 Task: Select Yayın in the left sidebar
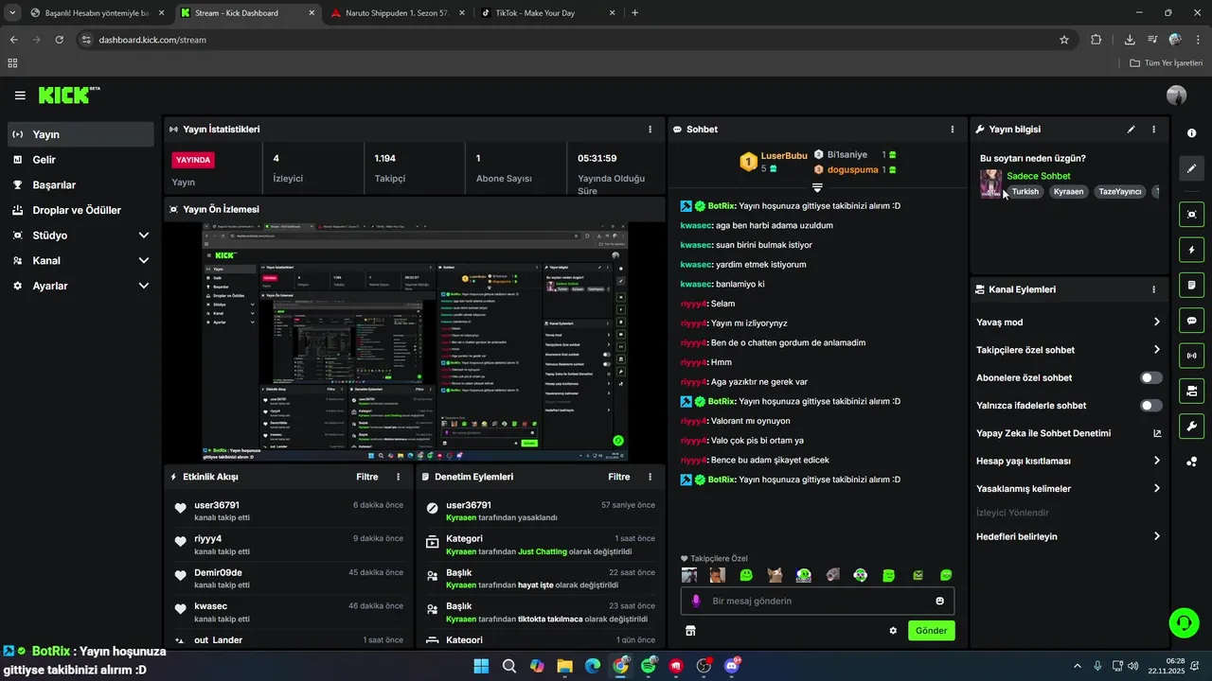click(x=80, y=134)
